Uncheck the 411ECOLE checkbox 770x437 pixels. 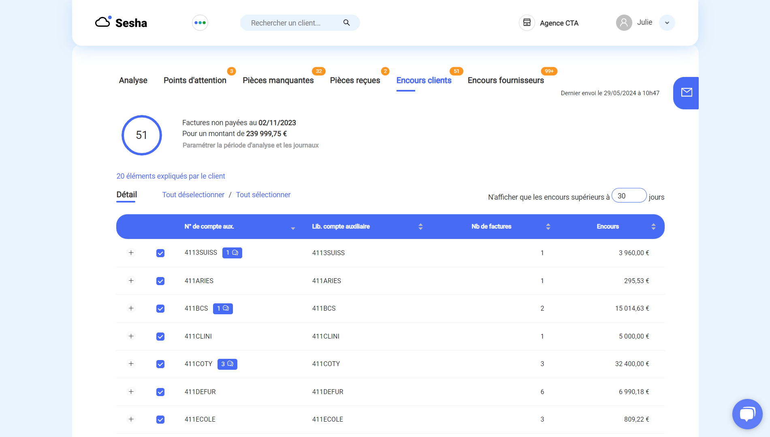[160, 420]
